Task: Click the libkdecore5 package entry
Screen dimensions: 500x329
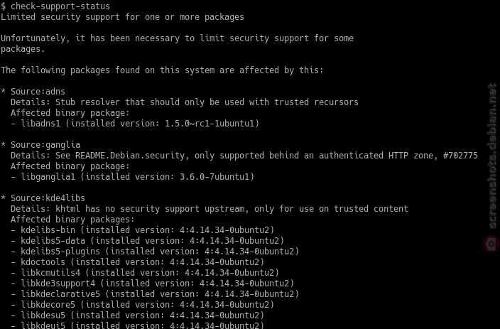Action: coord(142,305)
